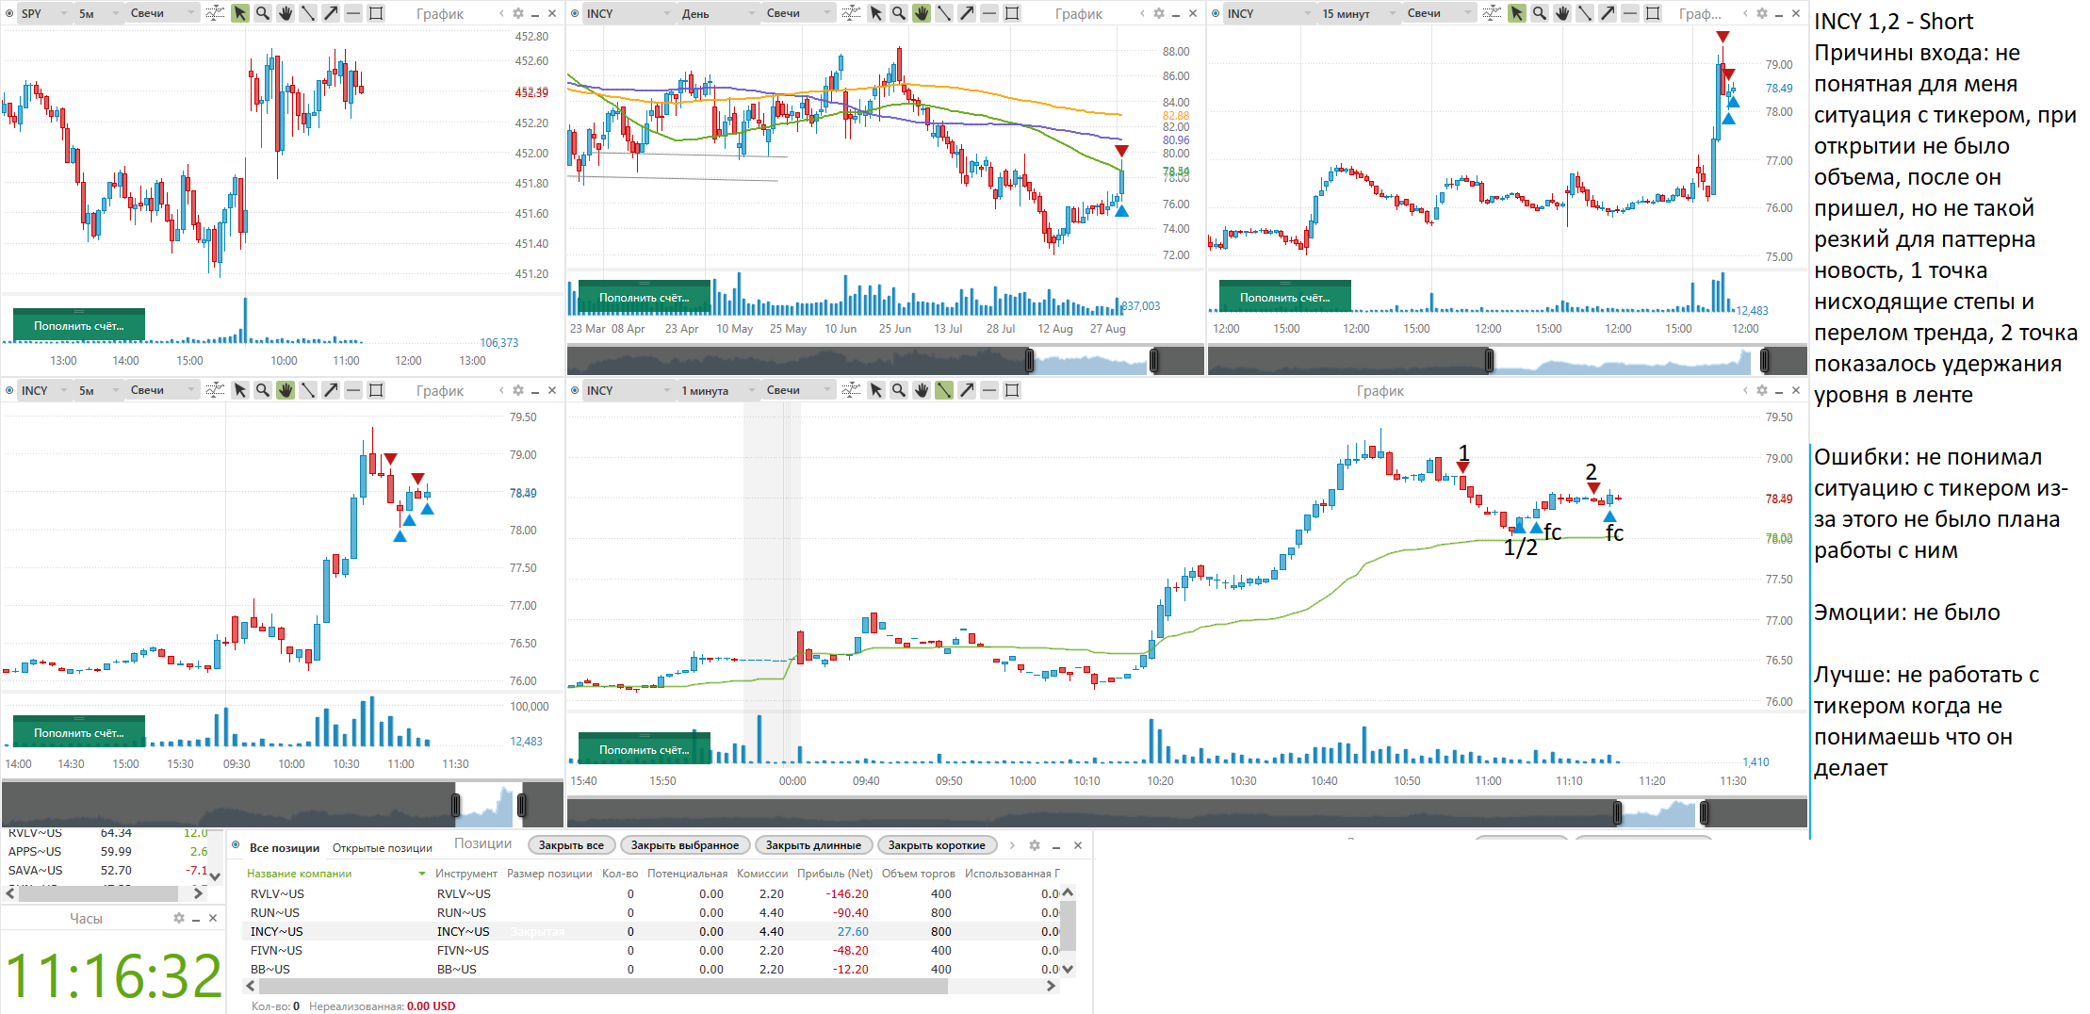
Task: Pick line tool in INCY daily chart
Action: click(944, 13)
